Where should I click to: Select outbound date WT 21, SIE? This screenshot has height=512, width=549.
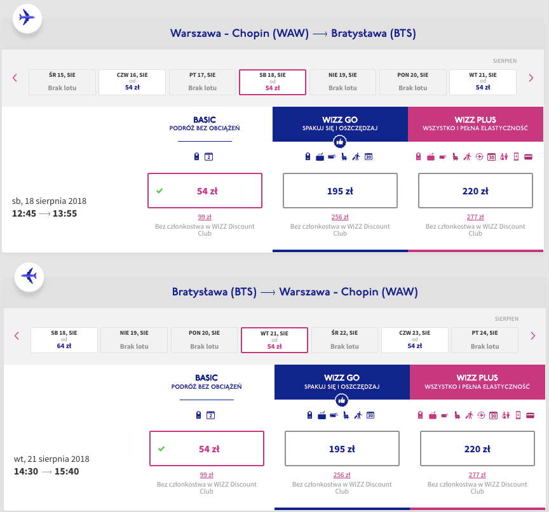tap(483, 82)
